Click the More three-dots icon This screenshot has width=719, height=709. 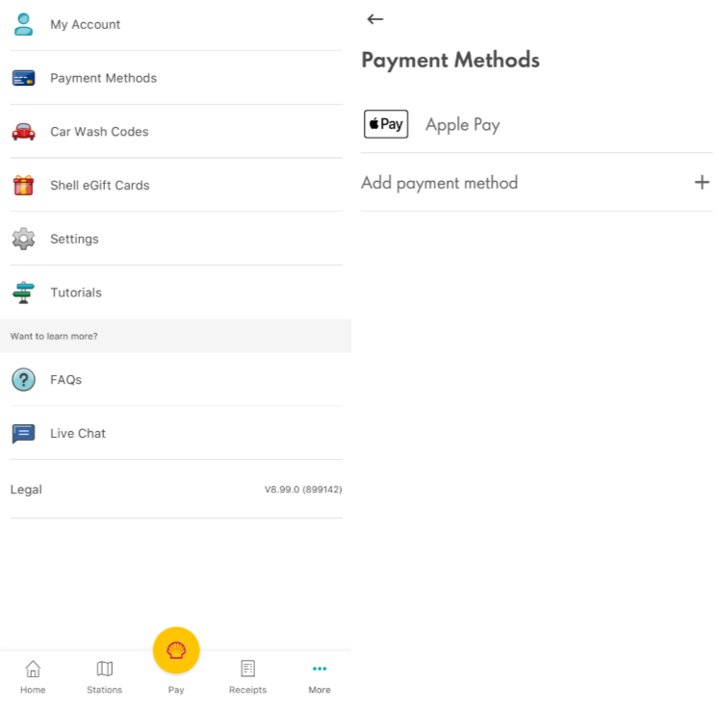click(320, 669)
